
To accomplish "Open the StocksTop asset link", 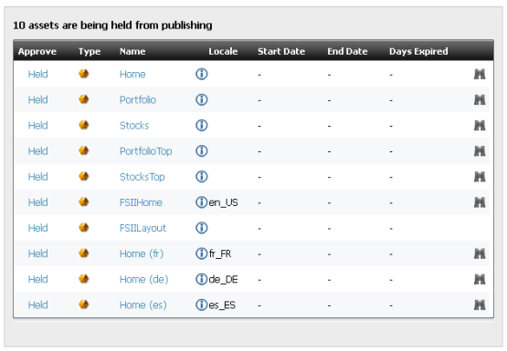I will (143, 177).
